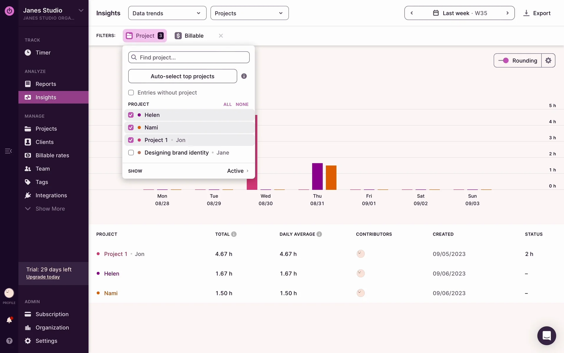Viewport: 564px width, 353px height.
Task: Expand Show More in sidebar
Action: 50,209
